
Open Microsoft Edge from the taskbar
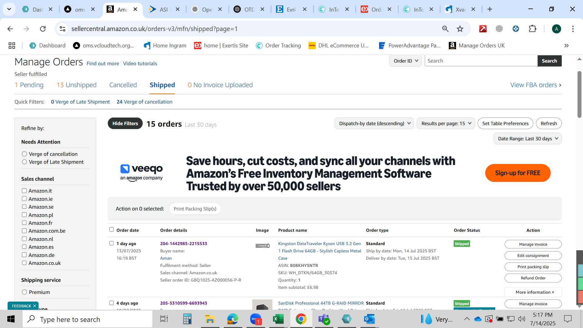(x=233, y=319)
